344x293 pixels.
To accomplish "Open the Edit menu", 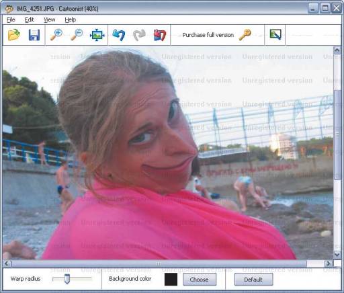I will pyautogui.click(x=29, y=19).
